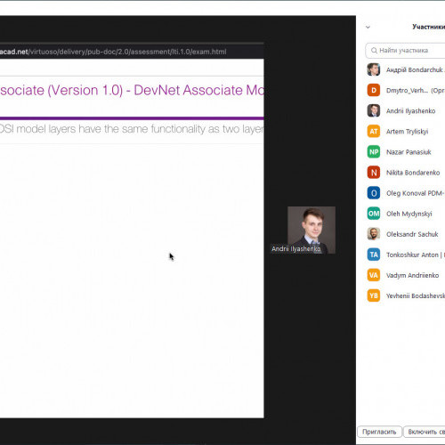Viewport: 445px width, 445px height.
Task: Select participant name Artem Tryliskyi
Action: point(407,132)
